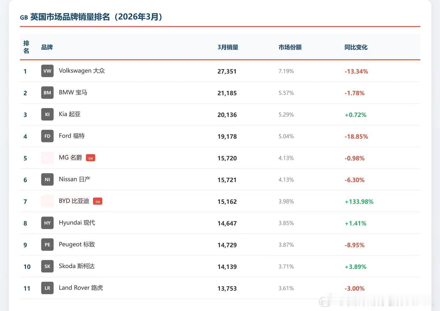Click the Skoda SK brand icon

click(47, 266)
